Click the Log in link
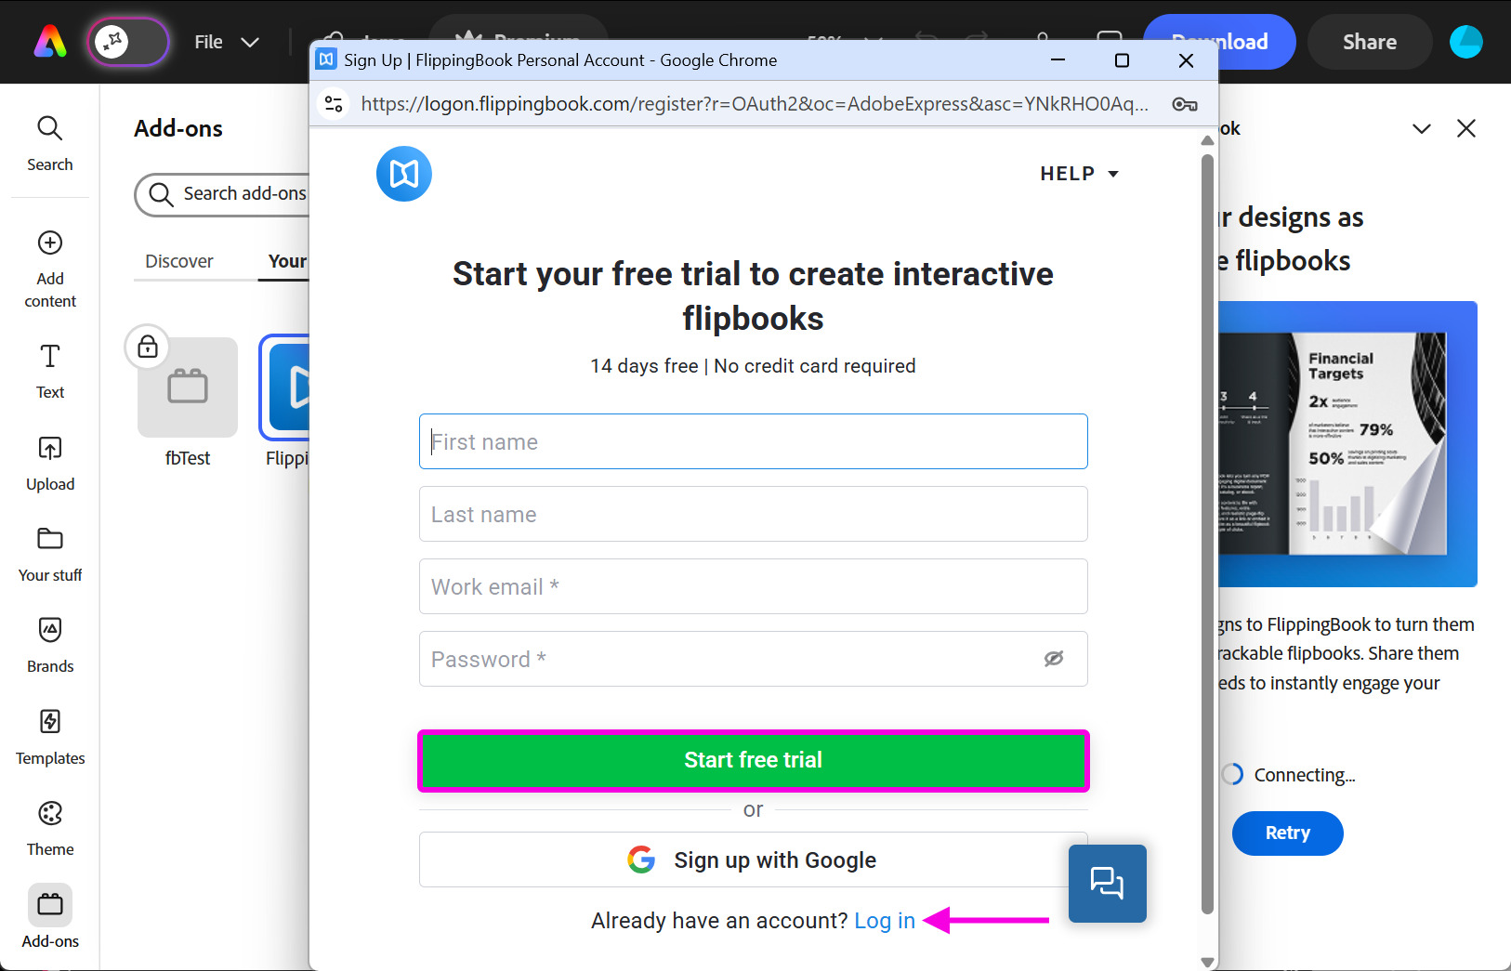 click(x=884, y=921)
